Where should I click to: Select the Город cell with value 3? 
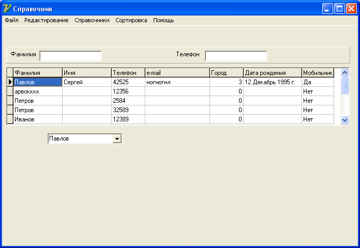(x=227, y=82)
